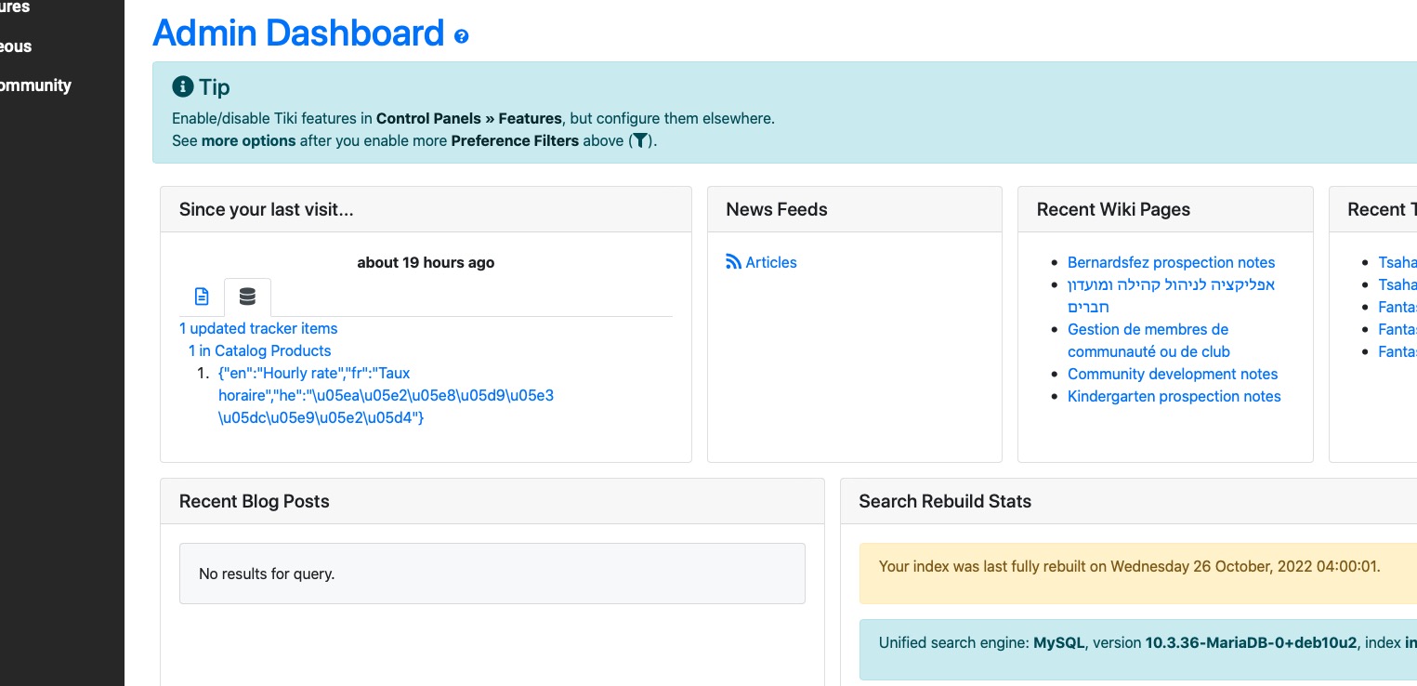Open '1 in Catalog Products' link
The image size is (1417, 686).
coord(260,350)
